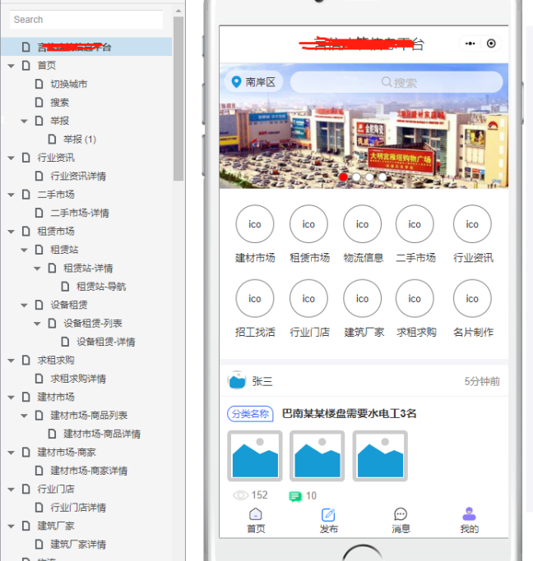533x561 pixels.
Task: Select 搜索 page in the tree
Action: click(x=59, y=103)
